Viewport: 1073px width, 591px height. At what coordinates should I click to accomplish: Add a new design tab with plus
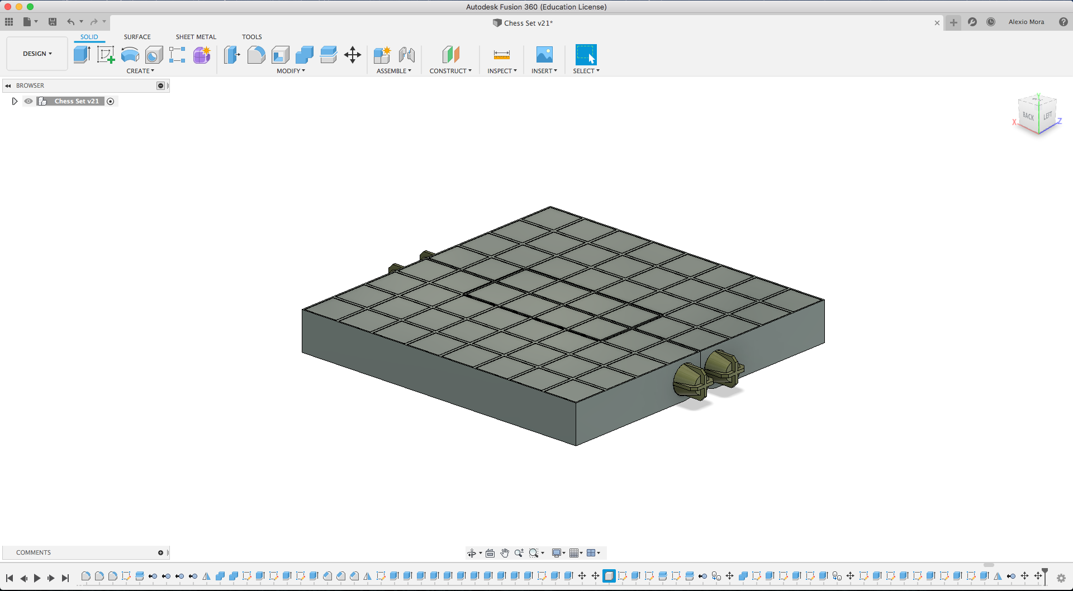953,22
